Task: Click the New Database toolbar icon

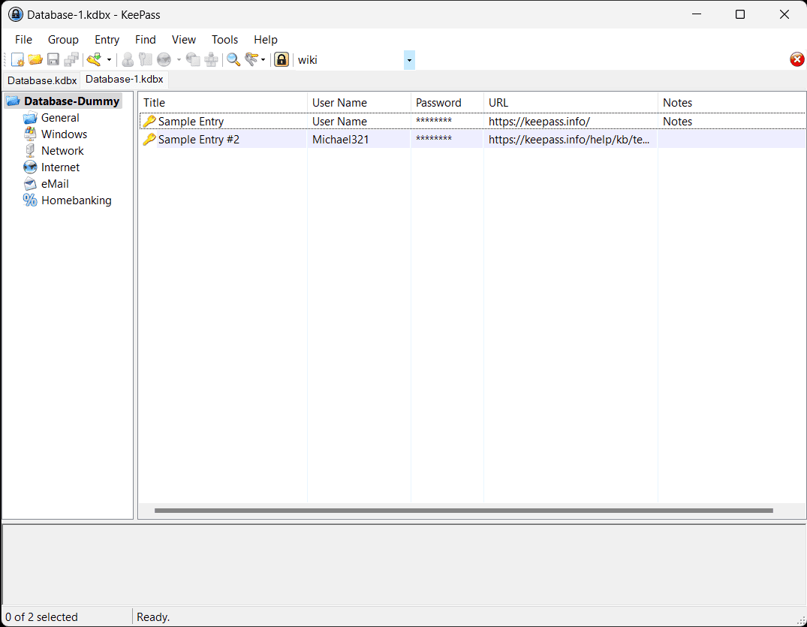Action: tap(17, 60)
